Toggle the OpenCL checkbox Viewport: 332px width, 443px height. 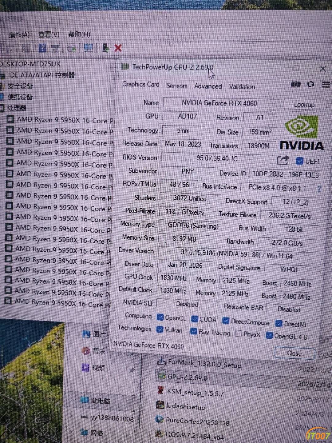tap(160, 317)
